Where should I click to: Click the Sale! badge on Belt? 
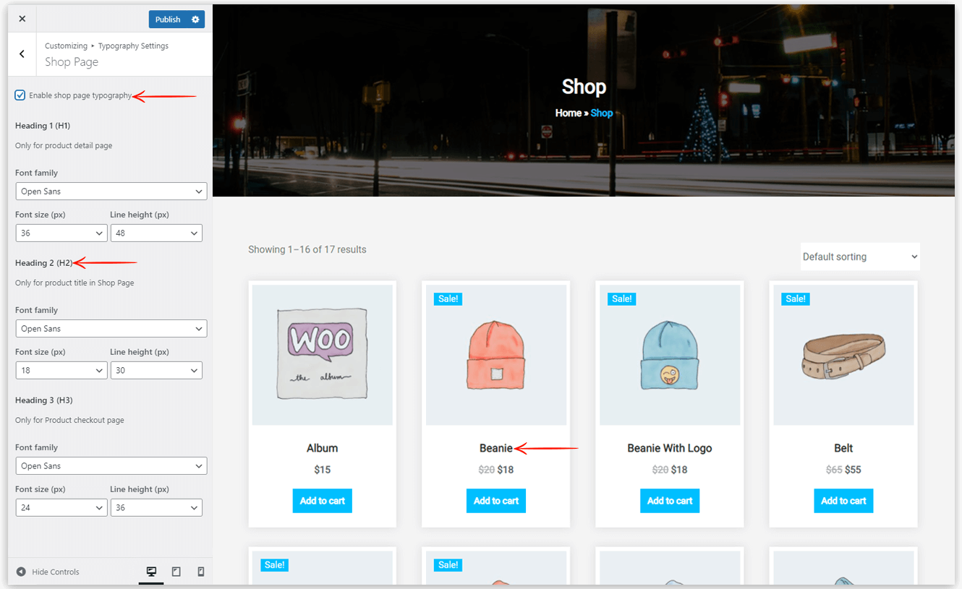(x=796, y=298)
